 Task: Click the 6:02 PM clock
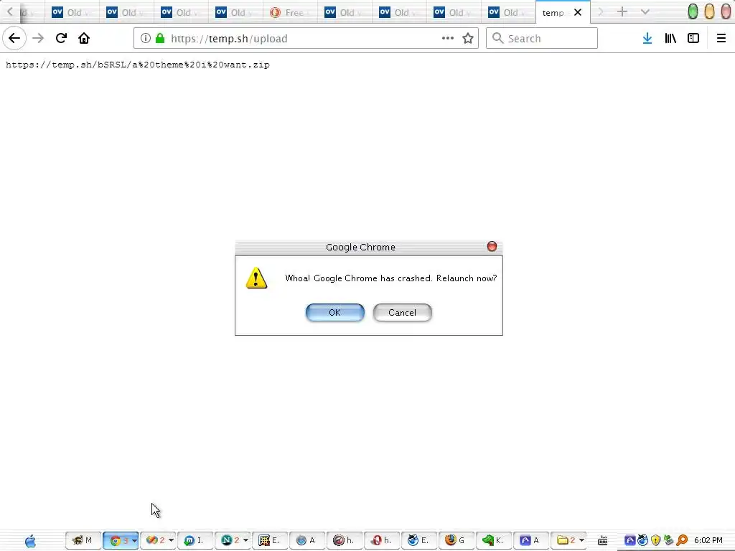pyautogui.click(x=708, y=541)
